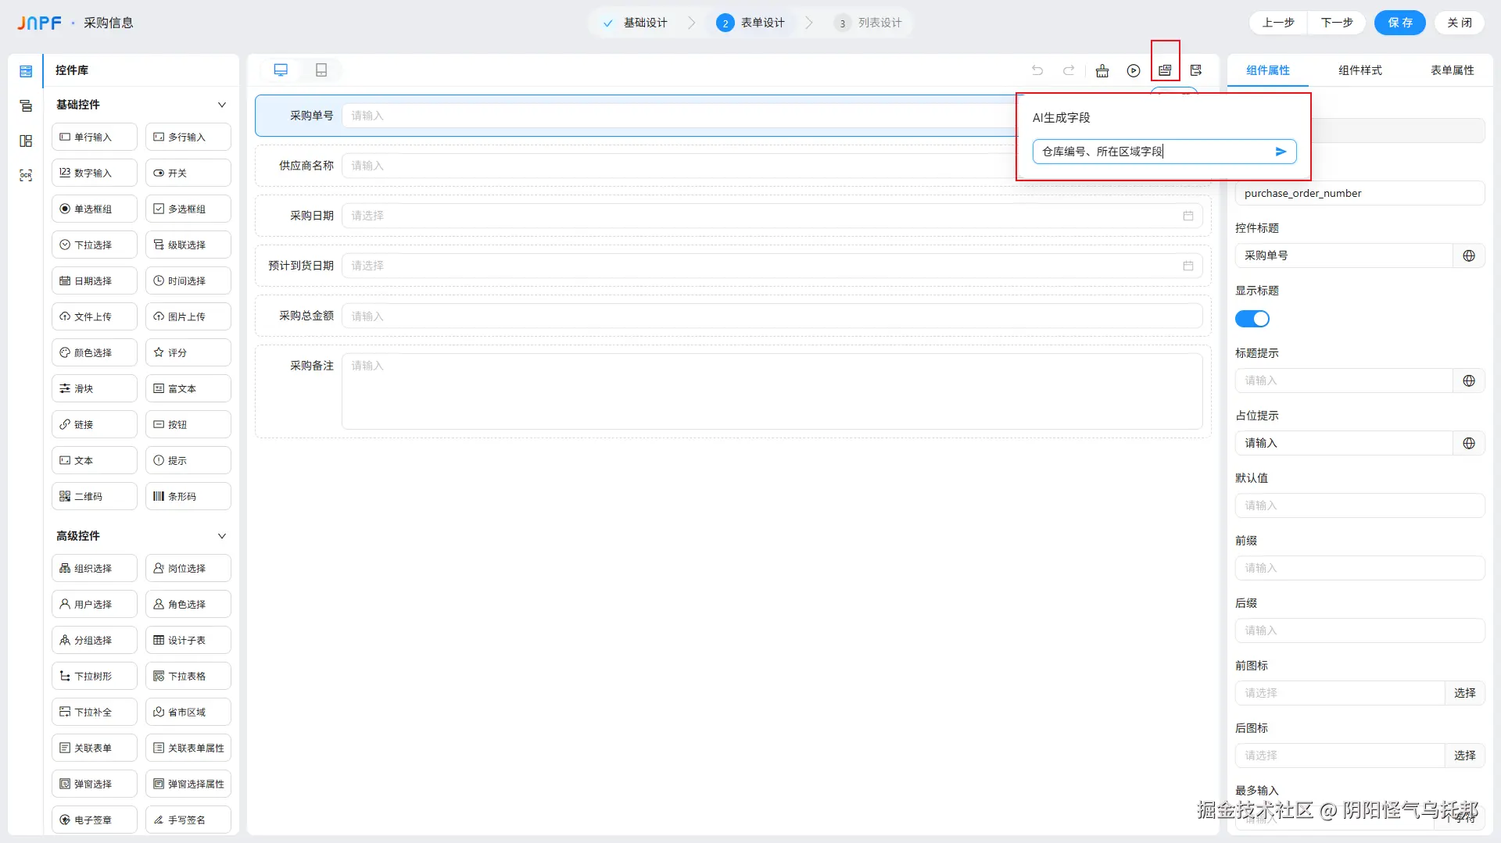Image resolution: width=1501 pixels, height=843 pixels.
Task: Collapse the basic controls section
Action: 221,105
